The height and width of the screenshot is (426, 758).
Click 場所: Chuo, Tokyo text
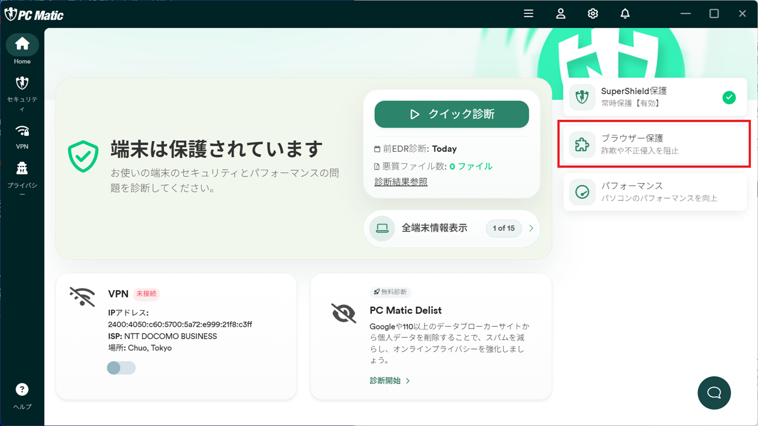(x=140, y=348)
